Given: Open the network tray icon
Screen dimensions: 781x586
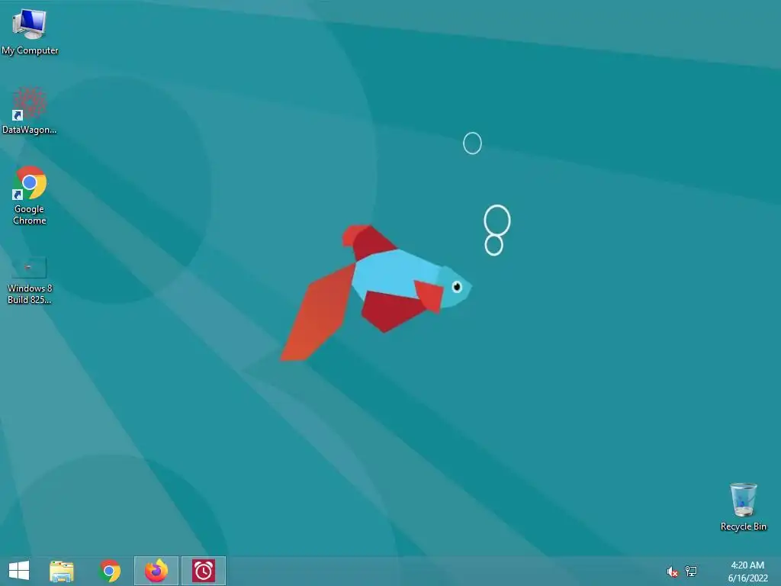Looking at the screenshot, I should (691, 571).
